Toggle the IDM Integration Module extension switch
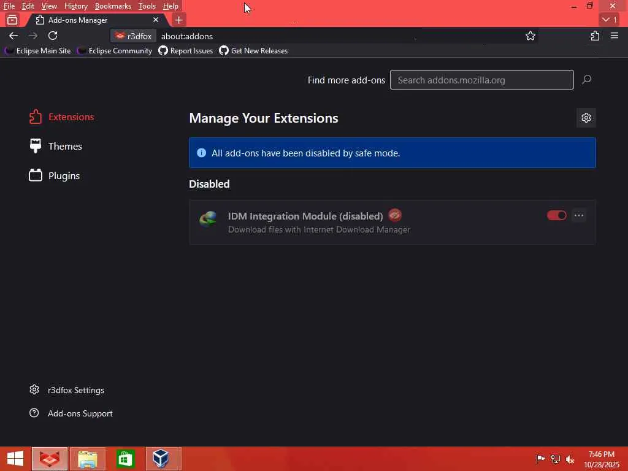Viewport: 628px width, 471px height. click(557, 215)
